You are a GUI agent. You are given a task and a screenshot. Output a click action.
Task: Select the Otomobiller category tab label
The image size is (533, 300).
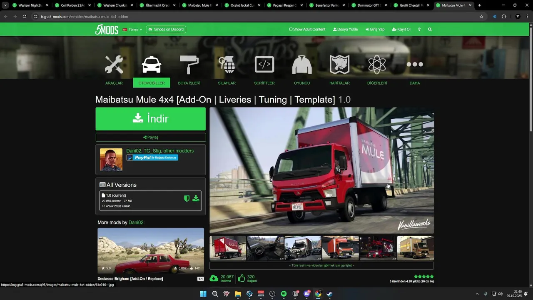152,83
